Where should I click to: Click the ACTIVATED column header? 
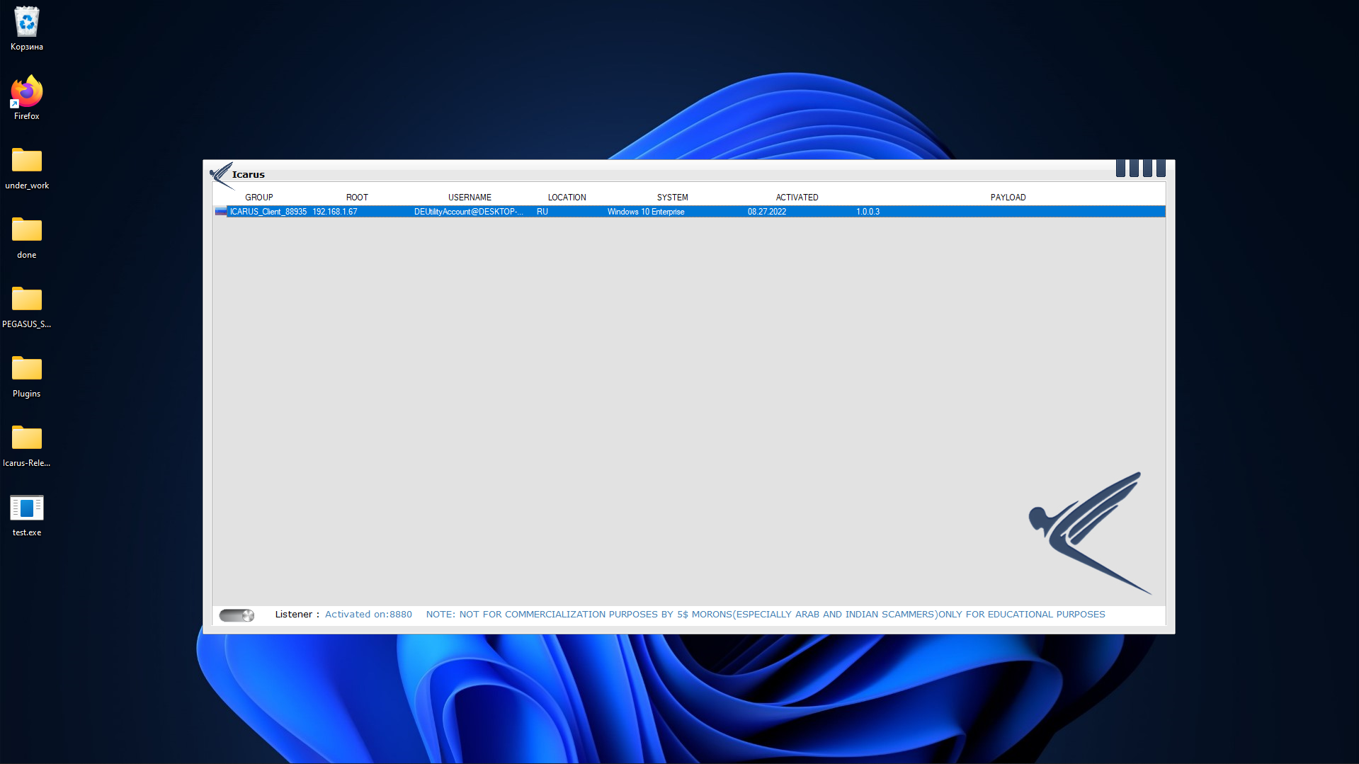pyautogui.click(x=797, y=197)
